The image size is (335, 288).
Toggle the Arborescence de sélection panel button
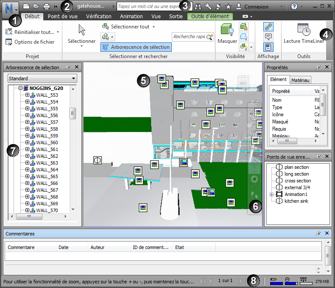coord(136,47)
